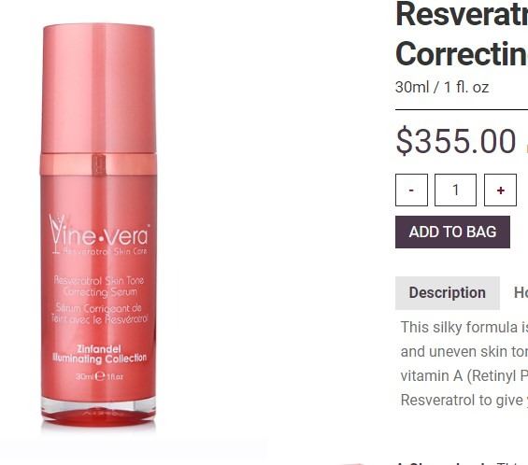Viewport: 528px width, 465px height.
Task: Click the silky formula description paragraph
Action: click(464, 364)
